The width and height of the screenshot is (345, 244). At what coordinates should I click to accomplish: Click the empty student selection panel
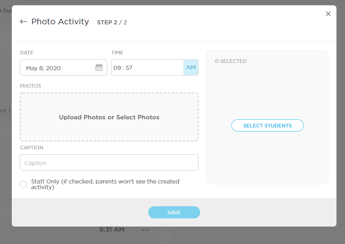click(267, 89)
